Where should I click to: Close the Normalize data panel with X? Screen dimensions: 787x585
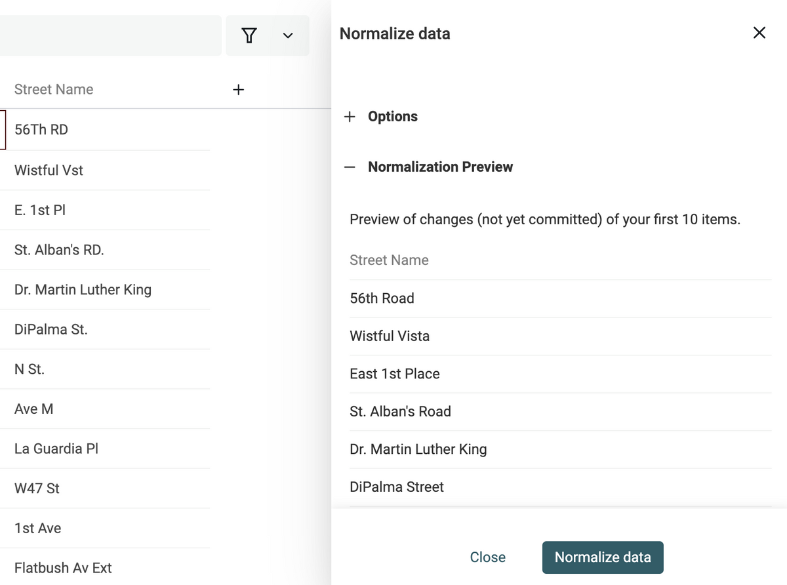[759, 33]
